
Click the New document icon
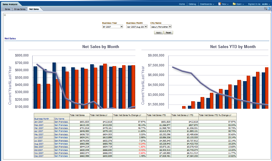click(220, 4)
